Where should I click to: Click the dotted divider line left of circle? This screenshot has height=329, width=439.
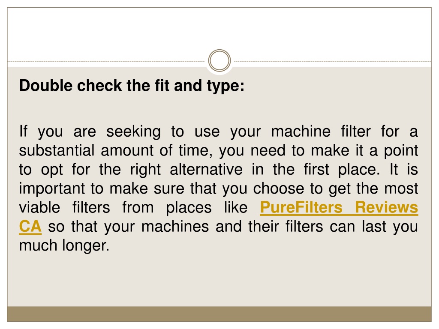tap(106, 61)
